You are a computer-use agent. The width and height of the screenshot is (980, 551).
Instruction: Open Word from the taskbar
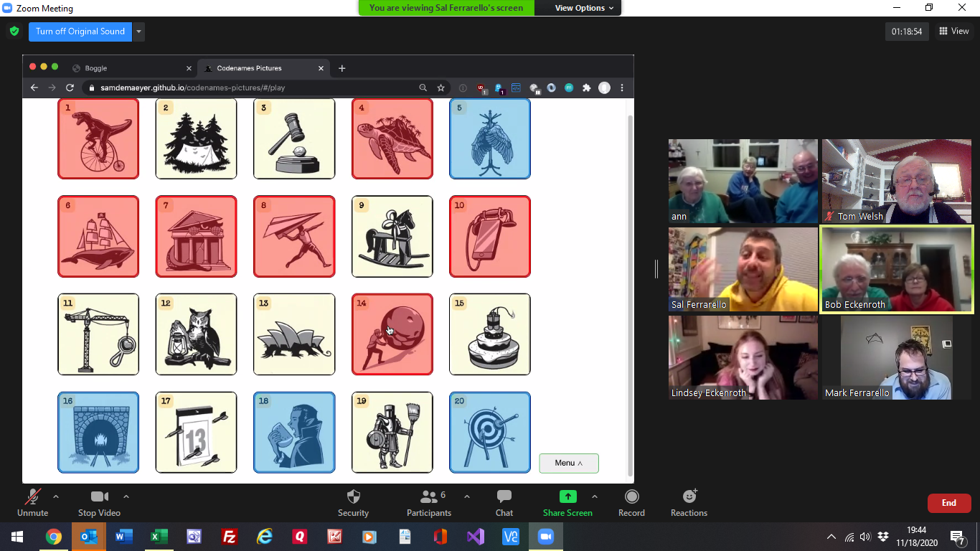tap(124, 537)
